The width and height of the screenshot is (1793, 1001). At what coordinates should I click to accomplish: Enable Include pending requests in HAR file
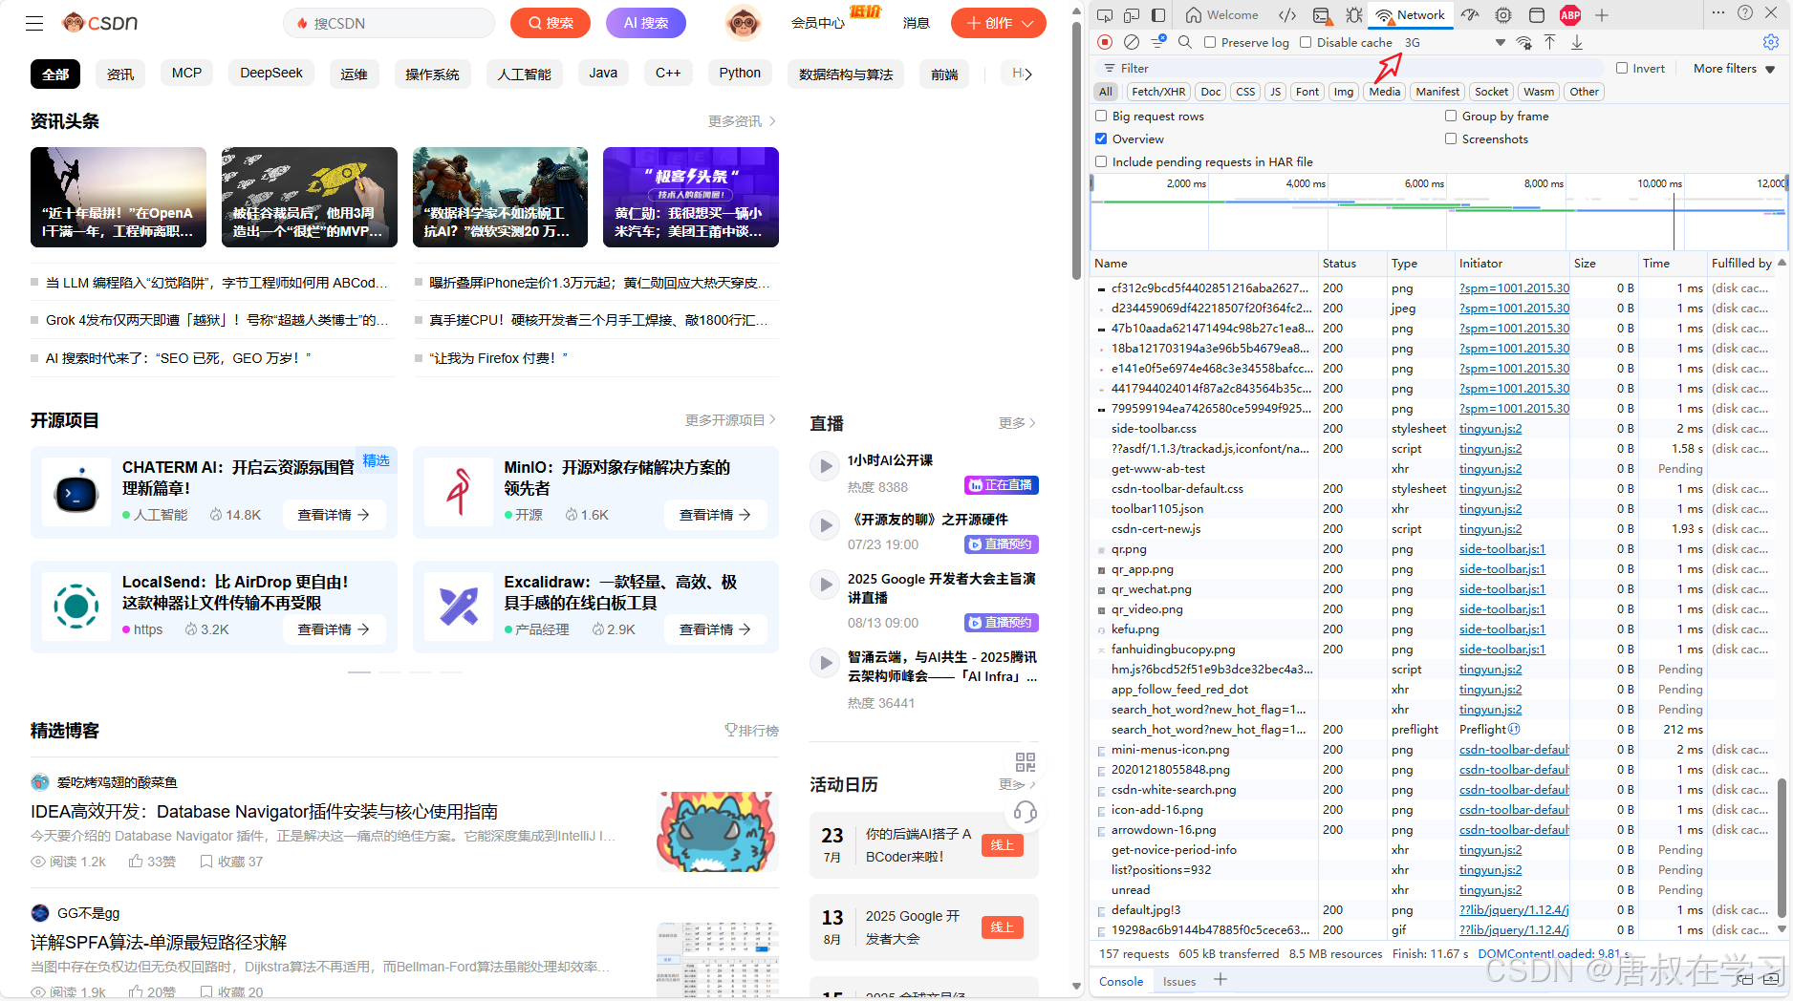click(1101, 161)
